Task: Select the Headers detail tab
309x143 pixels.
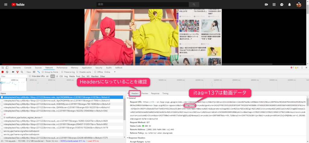Action: 135,93
